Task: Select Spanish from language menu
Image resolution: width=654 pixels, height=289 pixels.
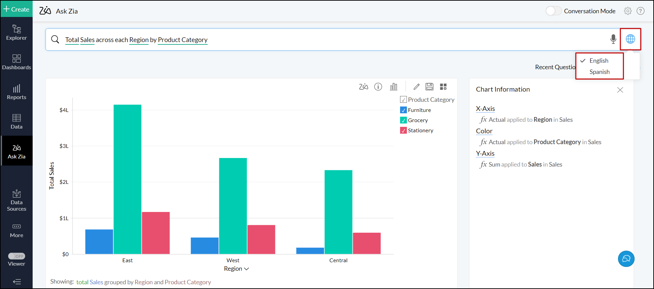Action: [599, 72]
